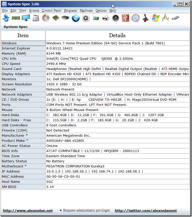Open the Help menu

click(113, 11)
